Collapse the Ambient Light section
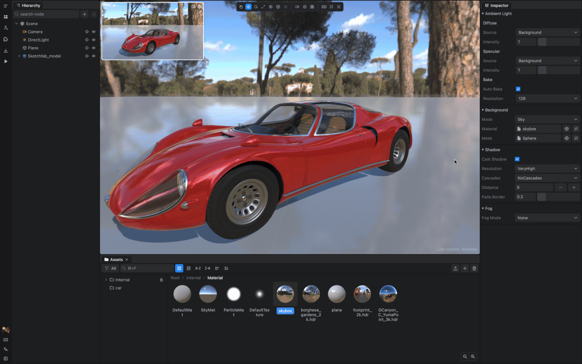The image size is (582, 364). [x=483, y=13]
